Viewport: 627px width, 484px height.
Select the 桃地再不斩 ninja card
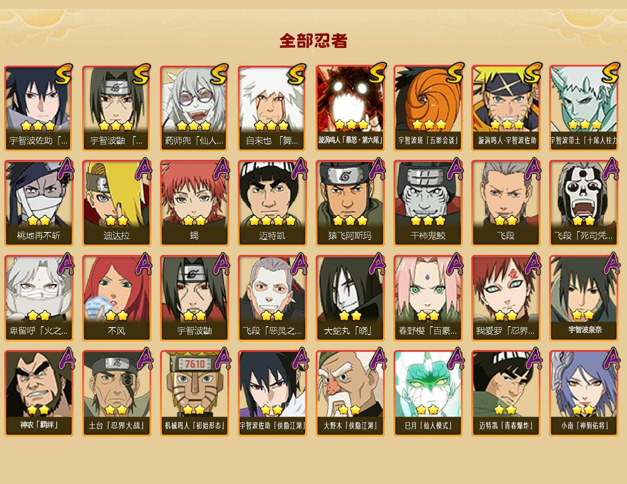pyautogui.click(x=39, y=203)
